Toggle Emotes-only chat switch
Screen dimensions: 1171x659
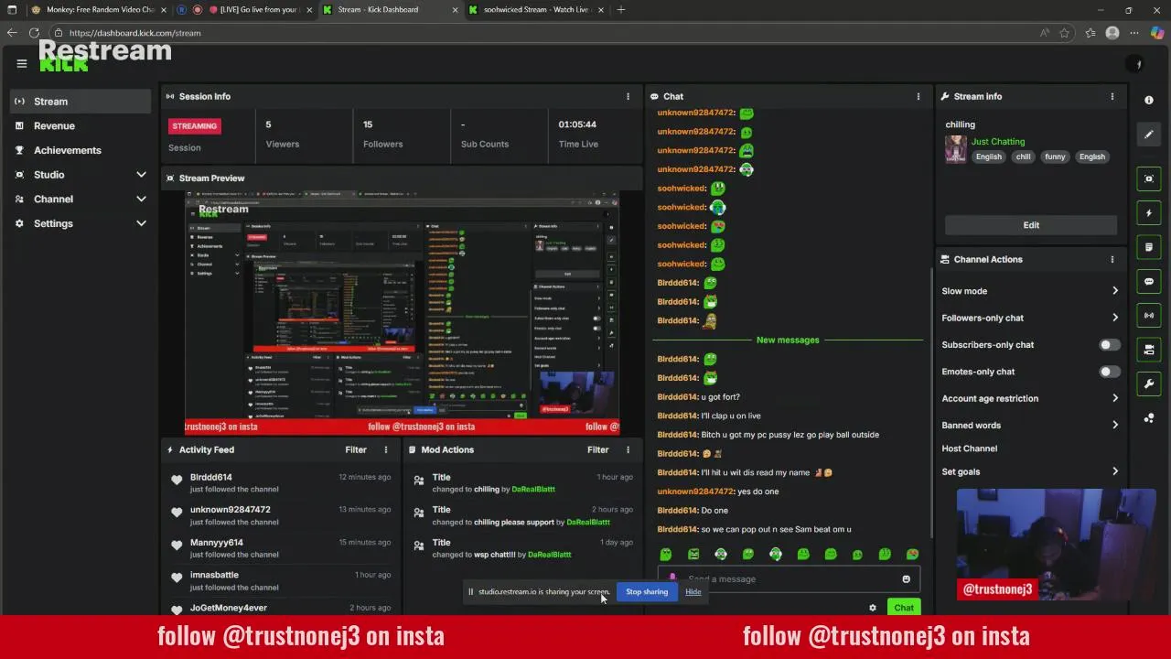pos(1109,372)
